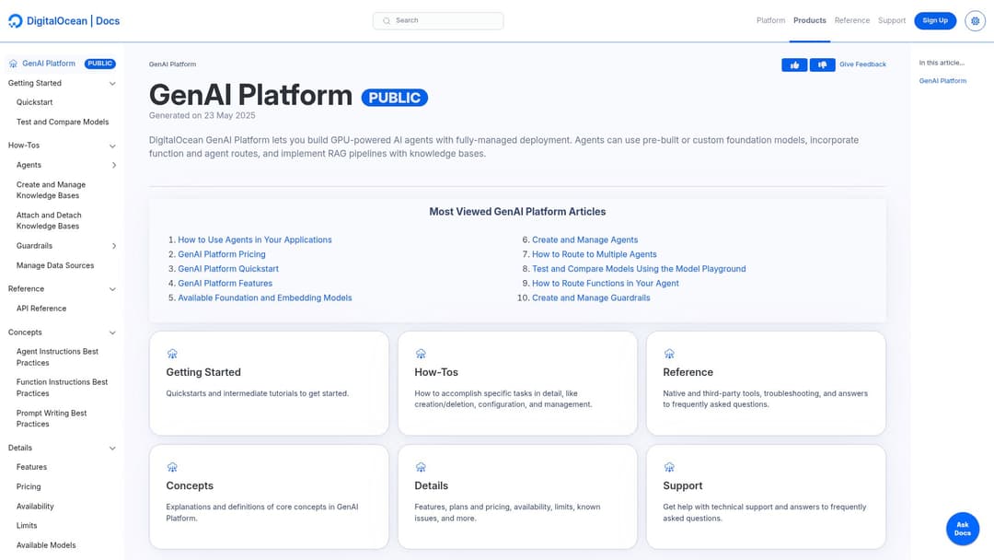This screenshot has width=994, height=560.
Task: Click the GenAI Platform icon in sidebar
Action: pos(13,64)
